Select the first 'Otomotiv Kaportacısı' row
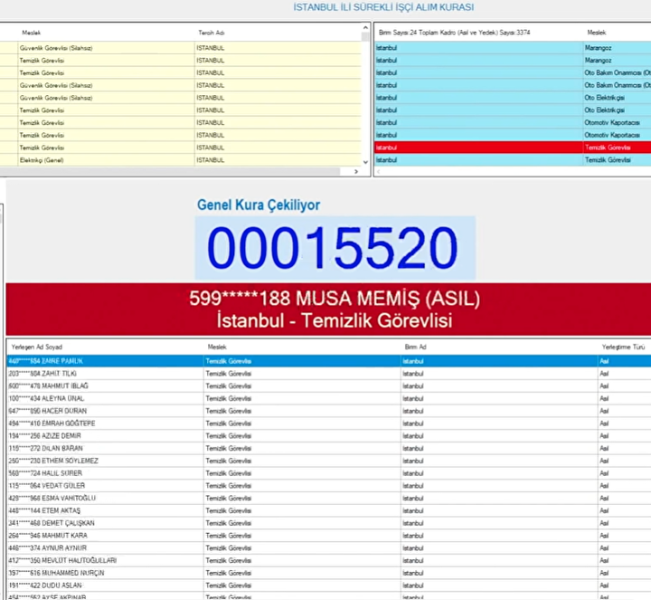The image size is (651, 600). click(x=513, y=122)
